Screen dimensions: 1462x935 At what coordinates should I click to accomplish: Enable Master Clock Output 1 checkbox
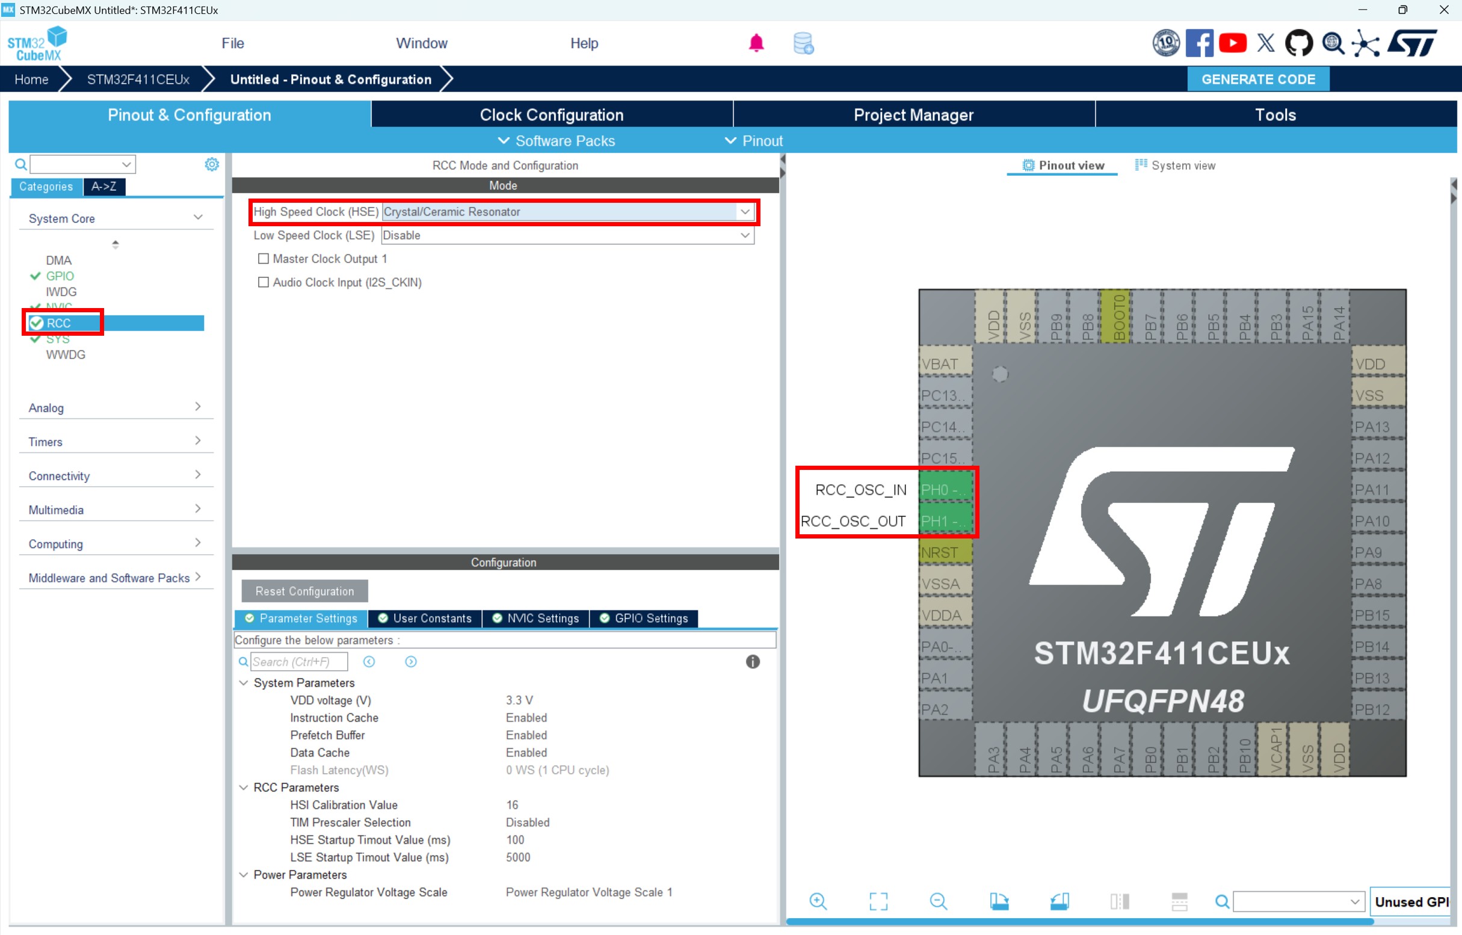264,259
